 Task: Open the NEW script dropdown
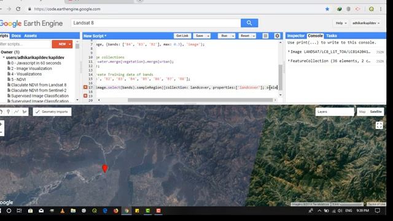click(69, 44)
